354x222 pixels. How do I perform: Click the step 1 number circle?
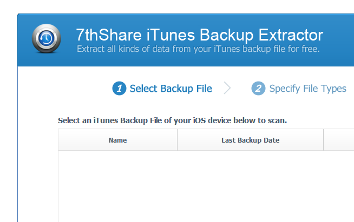click(x=119, y=89)
